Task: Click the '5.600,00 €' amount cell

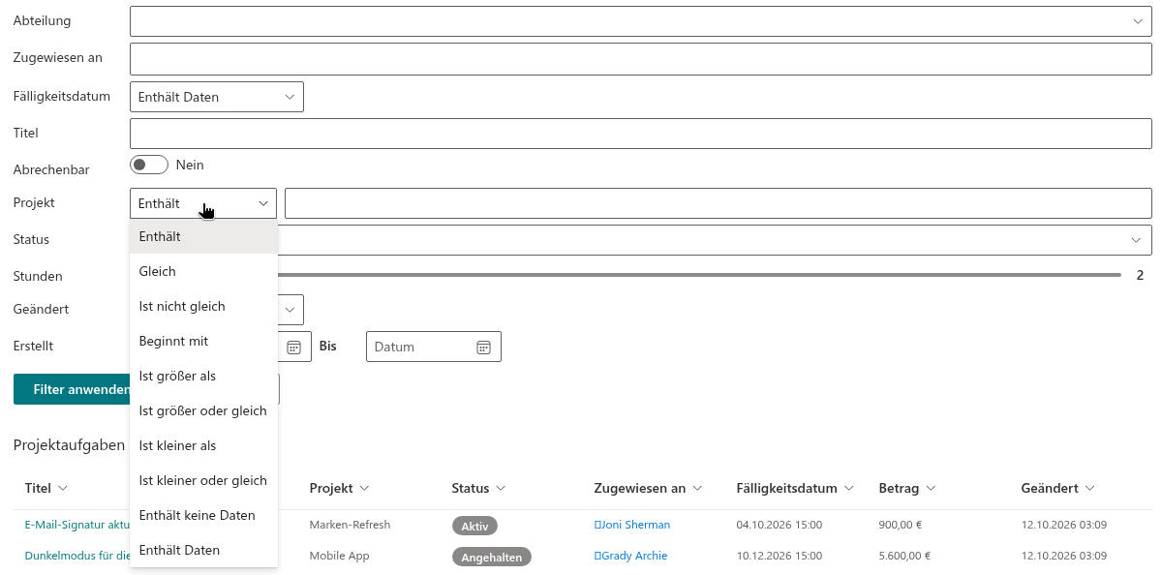Action: point(904,556)
